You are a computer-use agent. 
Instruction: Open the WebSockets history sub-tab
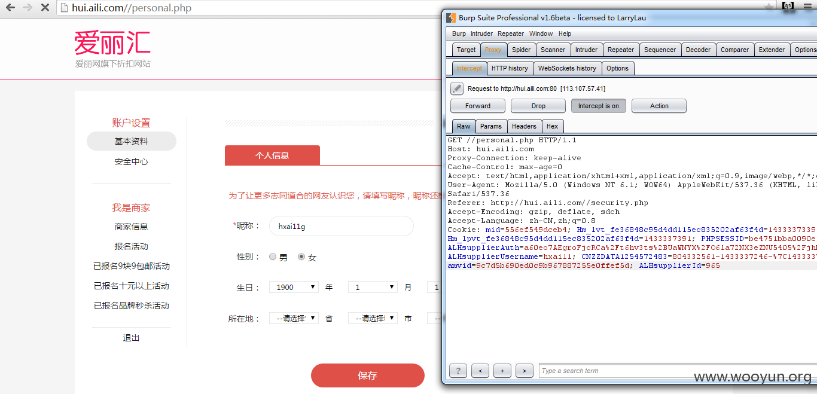click(x=567, y=68)
